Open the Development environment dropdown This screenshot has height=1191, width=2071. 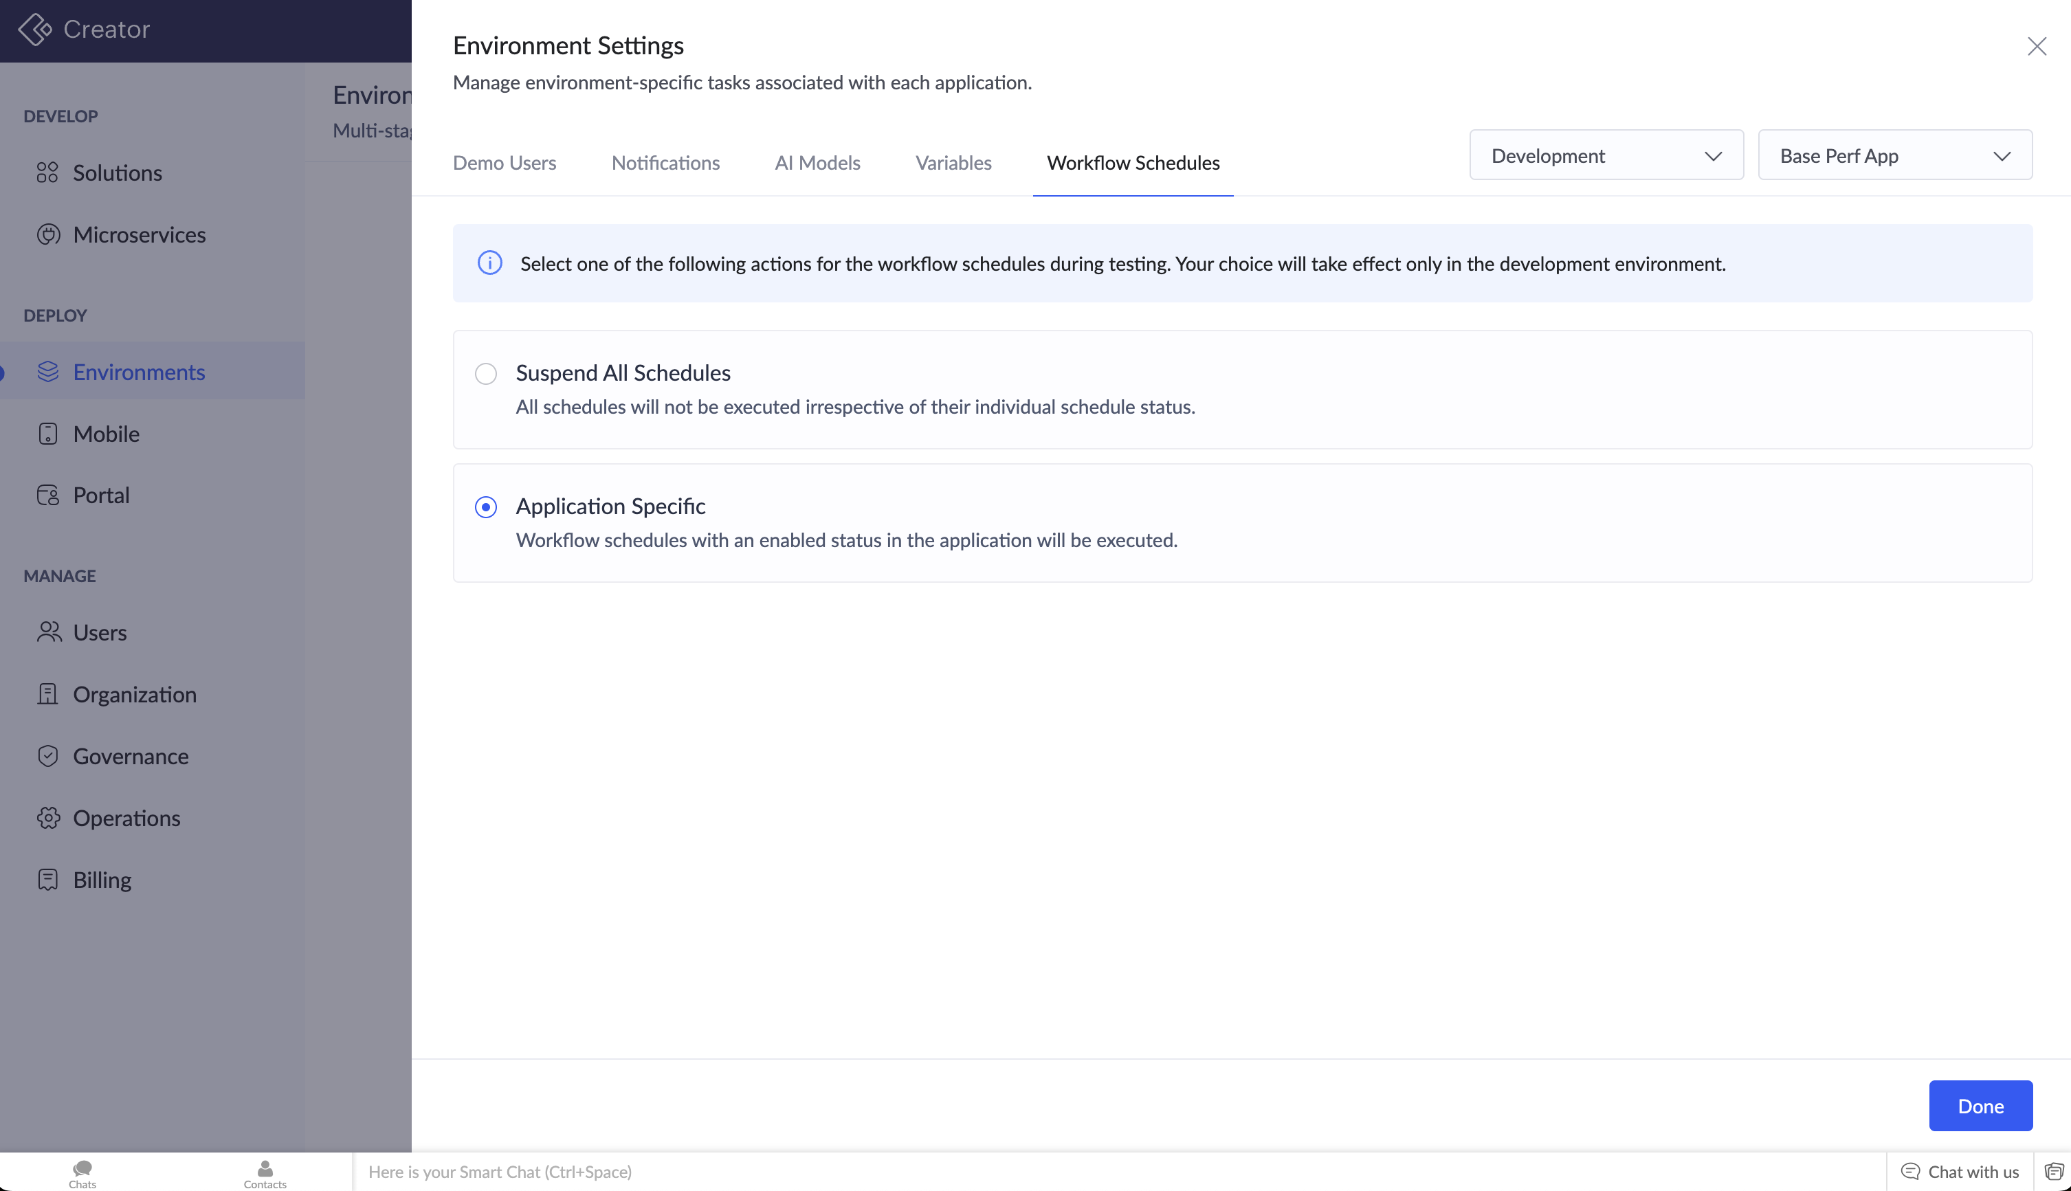[1606, 155]
